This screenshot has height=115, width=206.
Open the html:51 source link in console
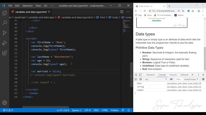coord(184,87)
